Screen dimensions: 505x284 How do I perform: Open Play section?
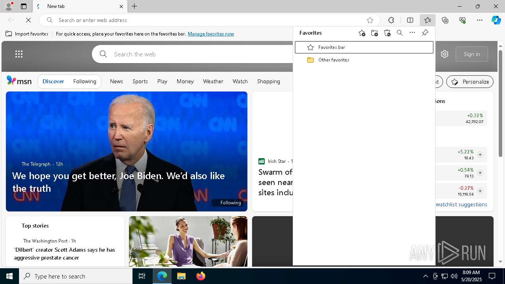click(162, 81)
